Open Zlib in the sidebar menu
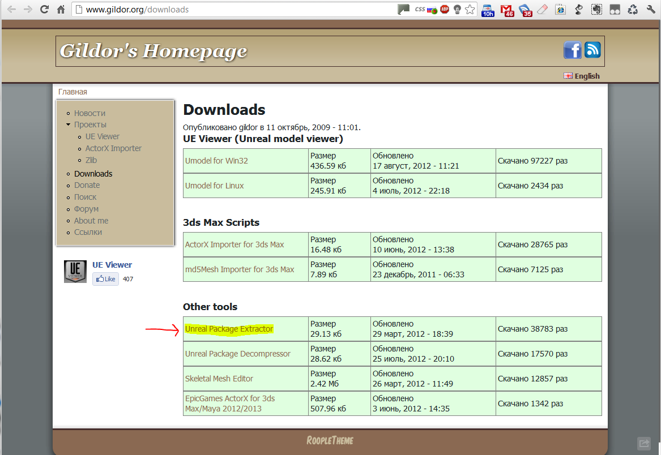Screen dimensions: 661x455 point(91,160)
